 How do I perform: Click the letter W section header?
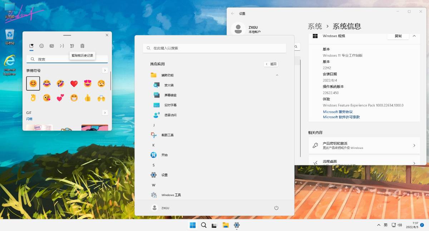pyautogui.click(x=154, y=185)
